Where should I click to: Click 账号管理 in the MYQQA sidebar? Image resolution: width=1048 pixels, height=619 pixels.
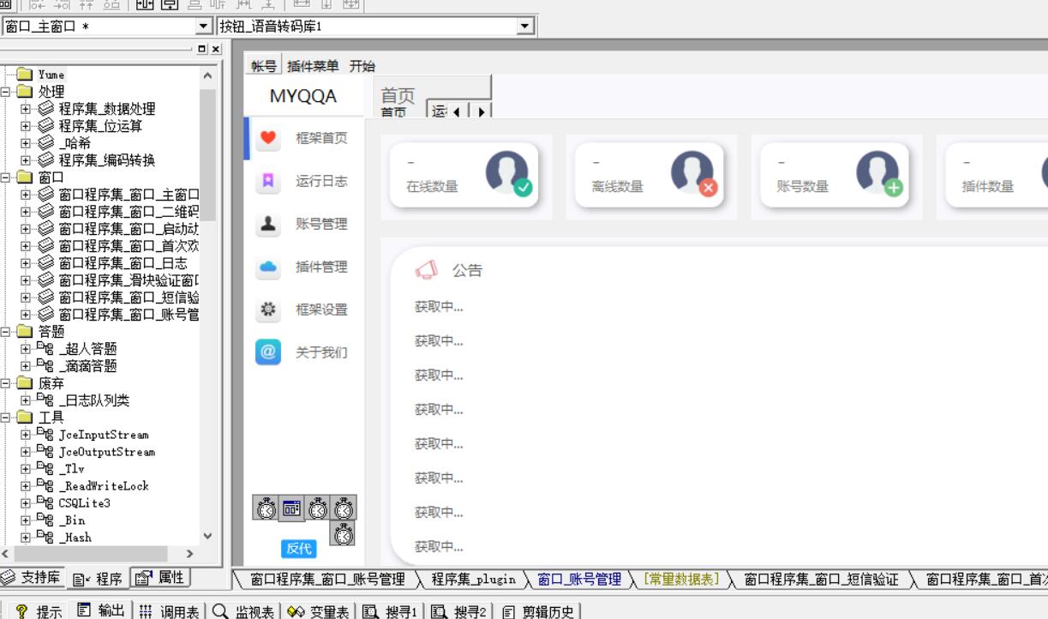(x=321, y=224)
